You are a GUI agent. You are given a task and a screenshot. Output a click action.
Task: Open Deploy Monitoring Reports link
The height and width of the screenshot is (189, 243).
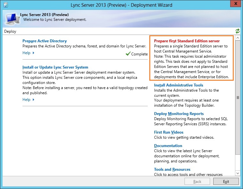(179, 114)
